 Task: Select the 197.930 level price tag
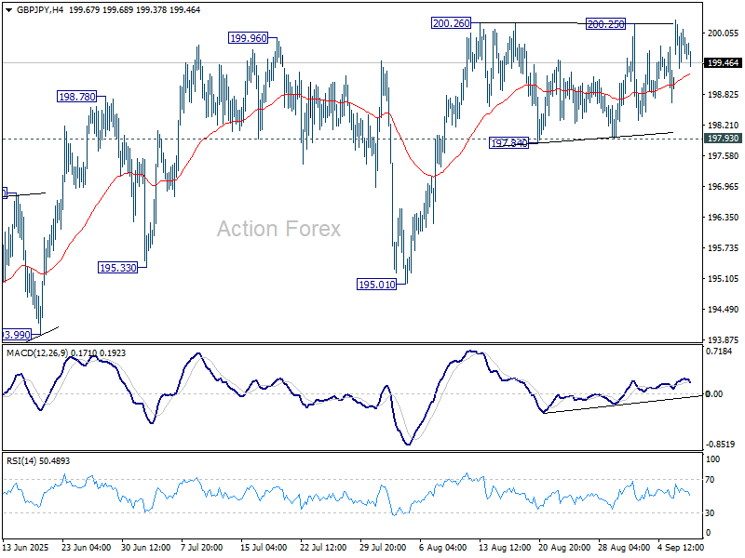tap(724, 139)
